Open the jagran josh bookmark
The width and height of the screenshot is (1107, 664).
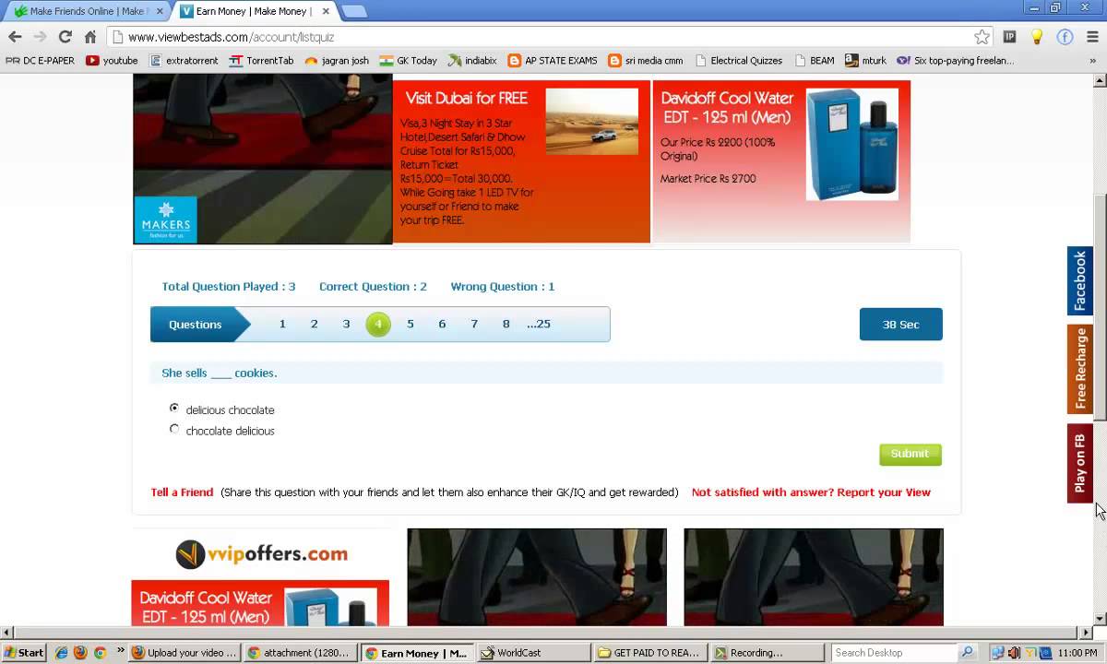pos(337,61)
